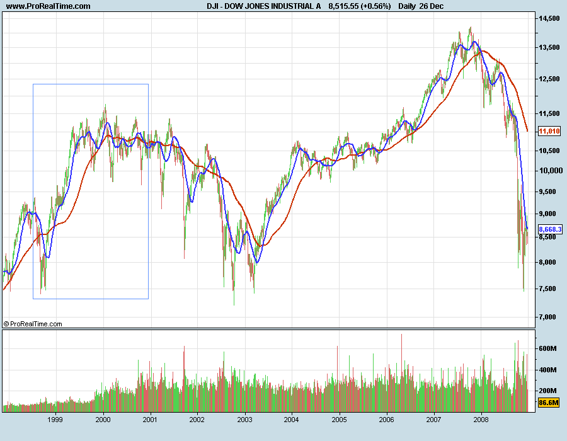This screenshot has height=441, width=567.
Task: Click the 10,500 price axis label
Action: pos(549,151)
